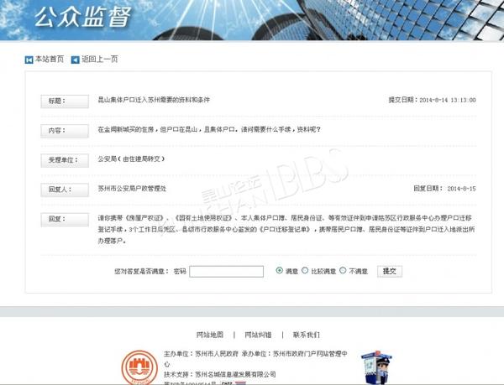Image resolution: width=504 pixels, height=385 pixels.
Task: Open the 本站首页 link
Action: pos(50,60)
